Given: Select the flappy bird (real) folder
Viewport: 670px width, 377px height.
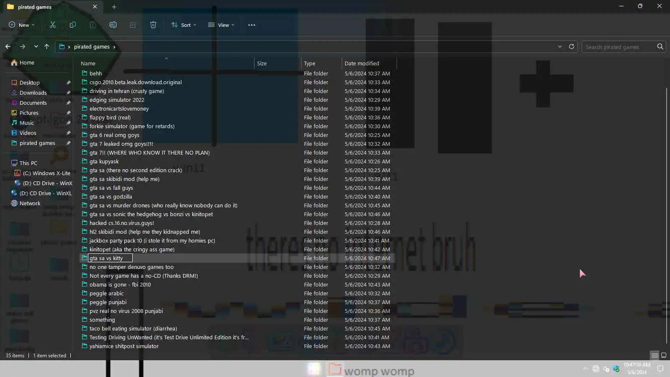Looking at the screenshot, I should tap(110, 117).
